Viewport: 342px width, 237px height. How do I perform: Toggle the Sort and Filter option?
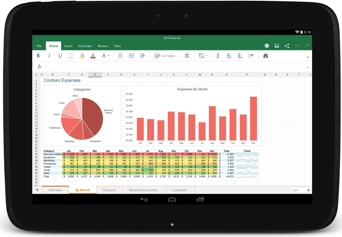[250, 55]
